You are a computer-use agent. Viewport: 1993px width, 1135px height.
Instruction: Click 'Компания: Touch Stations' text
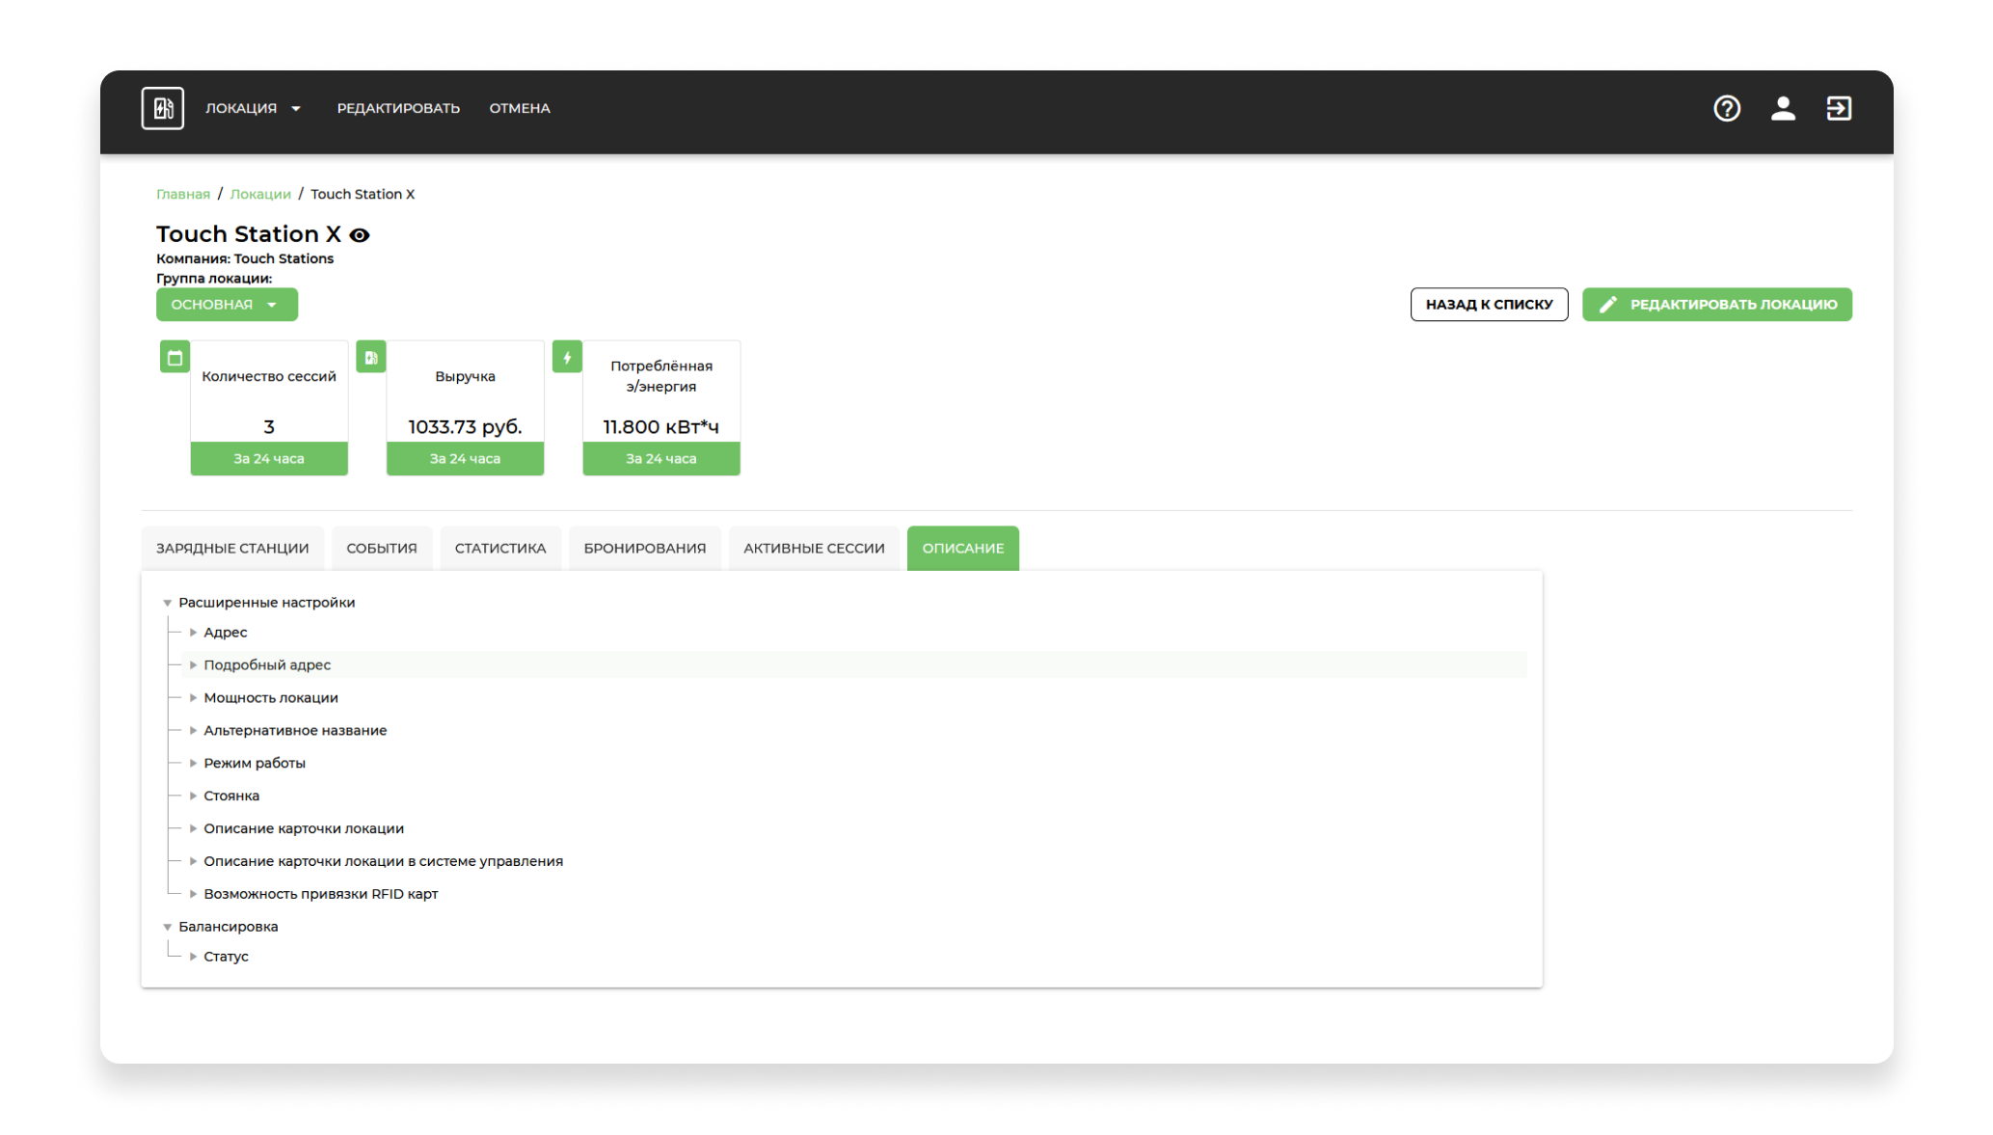245,259
